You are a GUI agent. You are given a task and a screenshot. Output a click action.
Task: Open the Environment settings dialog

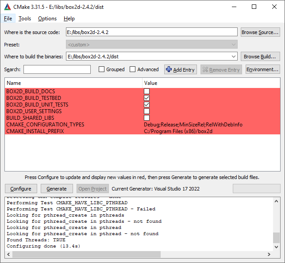click(x=262, y=69)
